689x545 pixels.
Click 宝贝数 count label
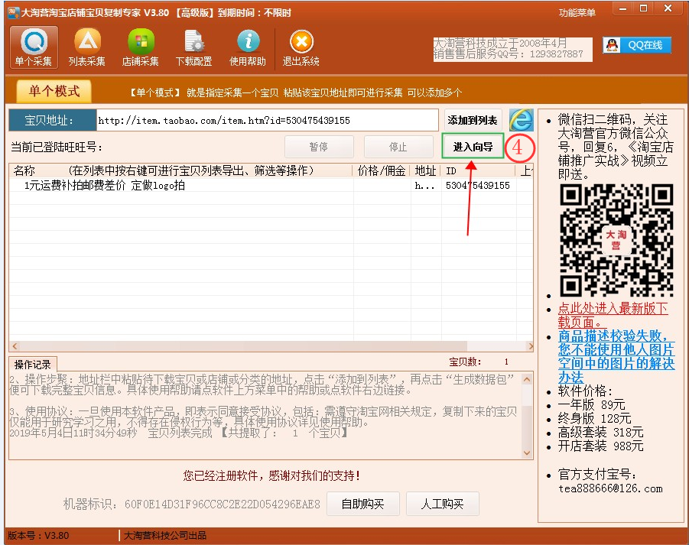(465, 362)
